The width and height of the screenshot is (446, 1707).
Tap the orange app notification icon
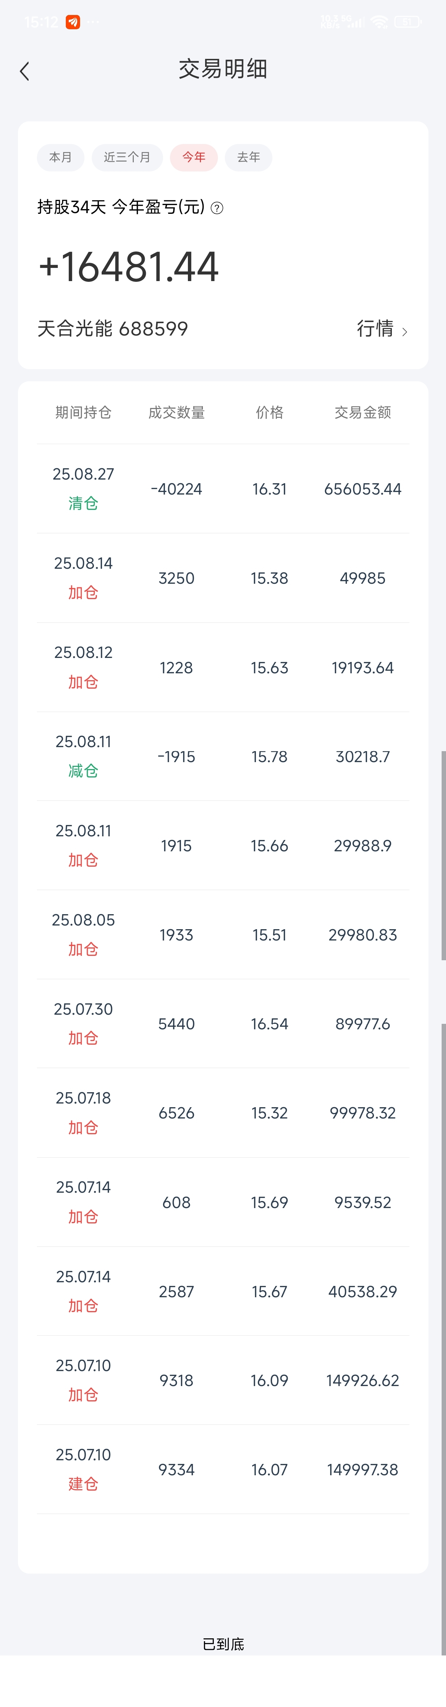[73, 22]
